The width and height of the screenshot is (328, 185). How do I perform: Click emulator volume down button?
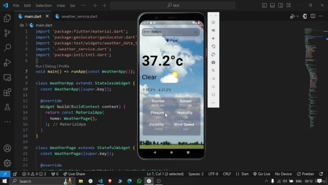pyautogui.click(x=213, y=39)
